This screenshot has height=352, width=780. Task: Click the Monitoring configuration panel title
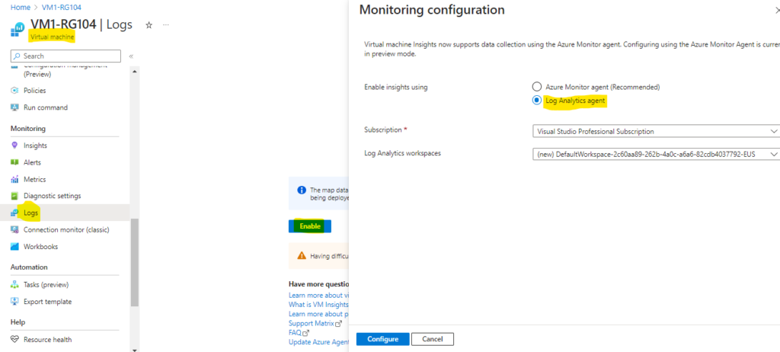coord(432,9)
